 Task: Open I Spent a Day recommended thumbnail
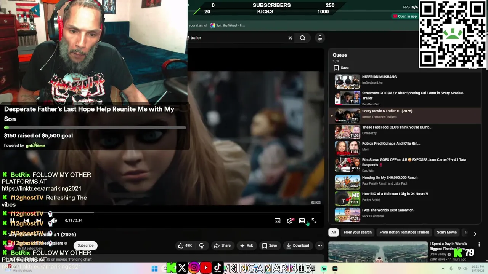click(378, 252)
